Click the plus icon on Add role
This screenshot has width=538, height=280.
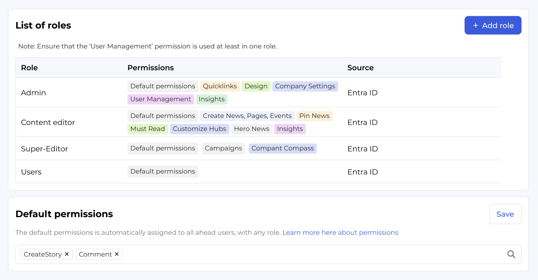[475, 25]
